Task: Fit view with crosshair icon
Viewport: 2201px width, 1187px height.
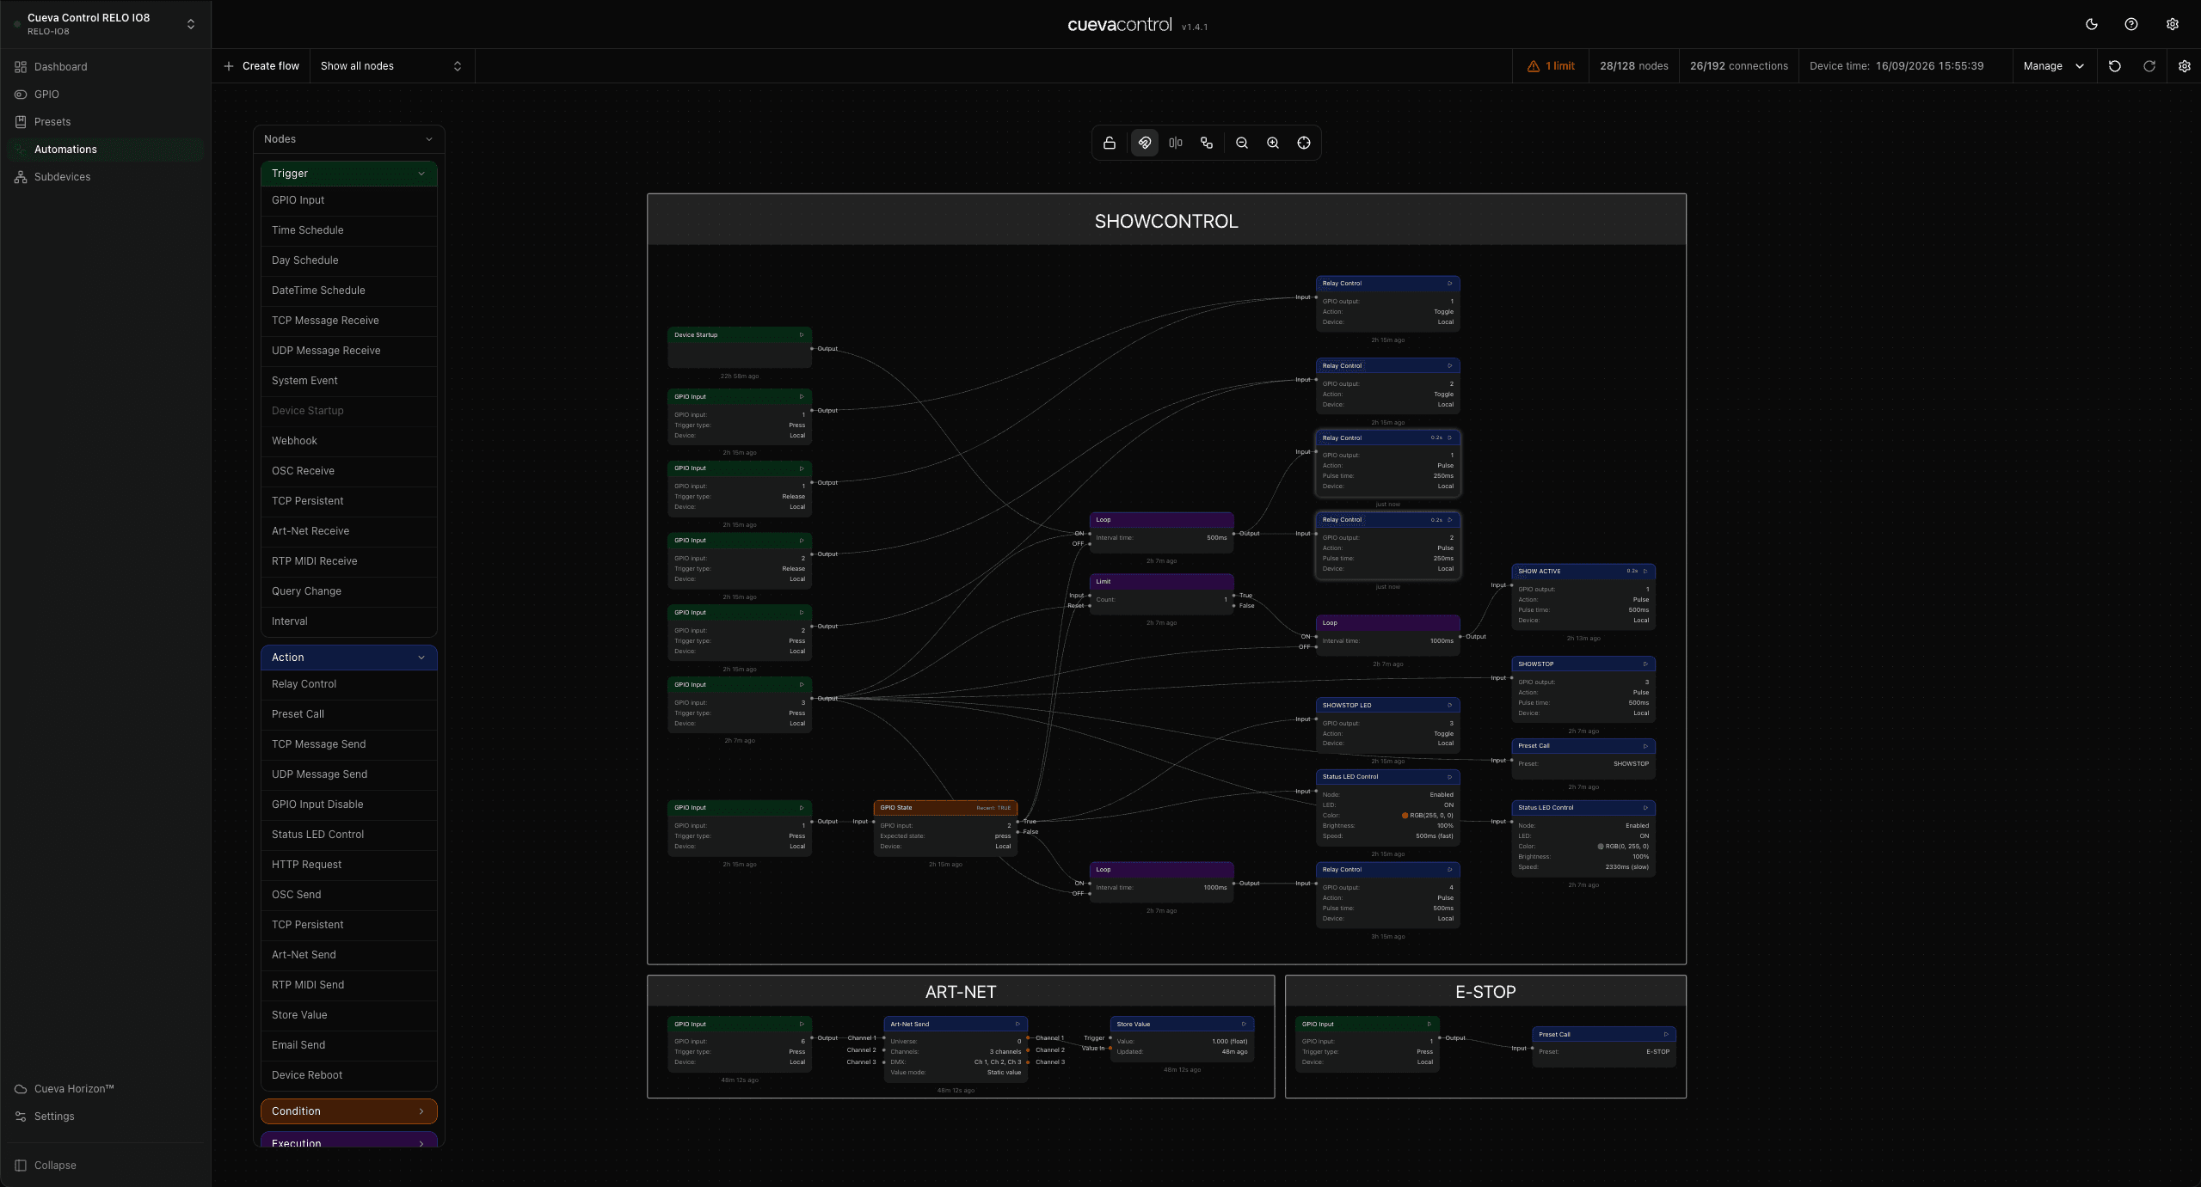Action: point(1304,143)
